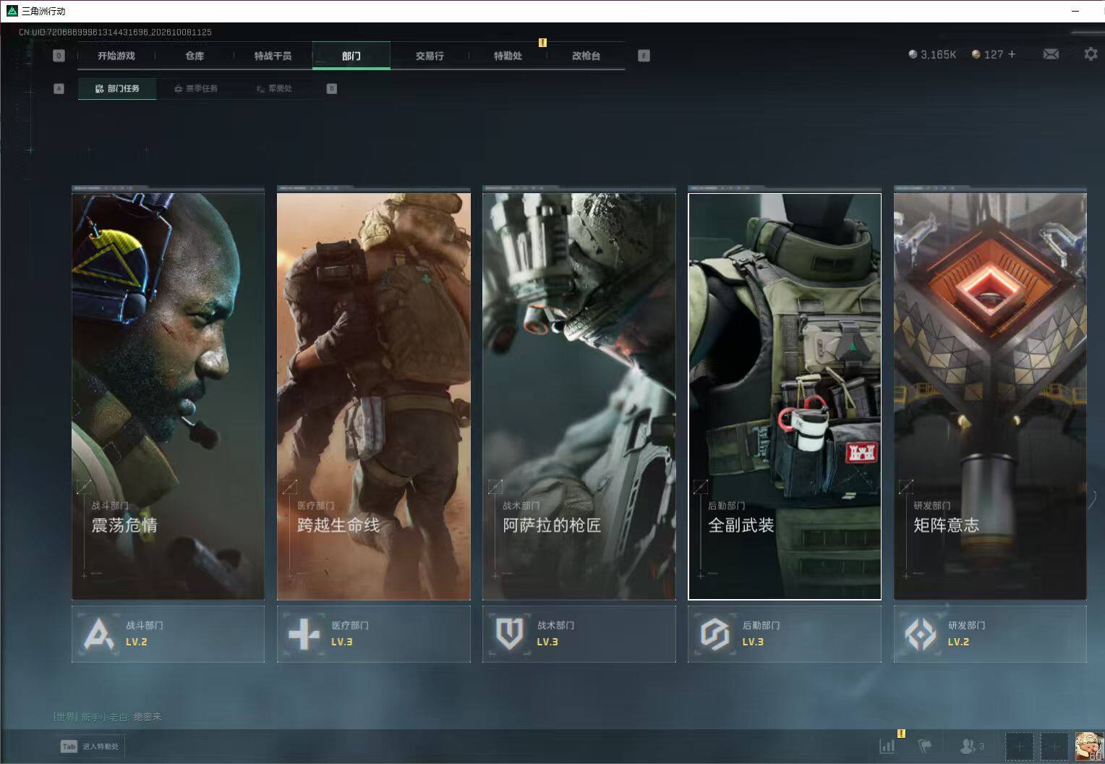
Task: Click the 战斗部门 LV.2 panel
Action: coord(168,634)
